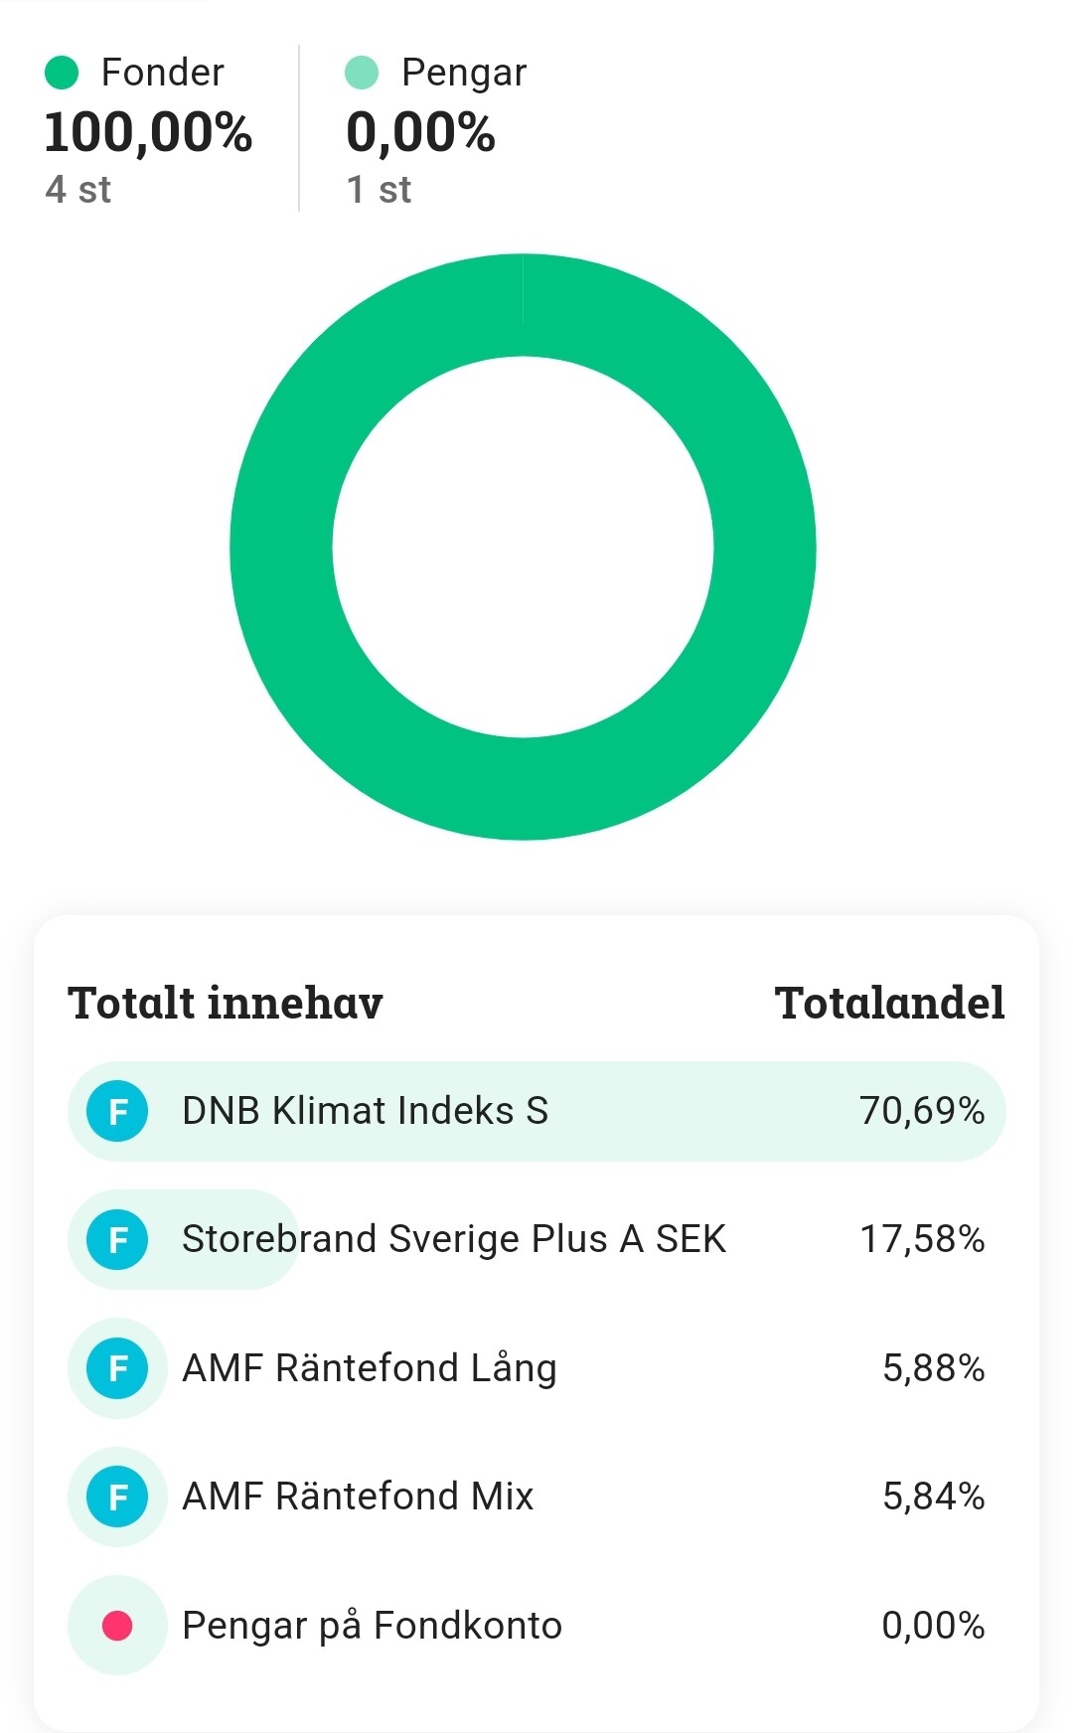
Task: Select the Pengar 0,00% category
Action: pos(420,132)
